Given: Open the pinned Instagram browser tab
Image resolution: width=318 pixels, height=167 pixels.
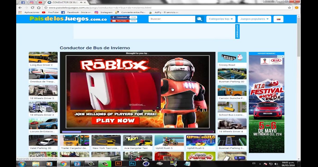Looking at the screenshot, I should [32, 2].
